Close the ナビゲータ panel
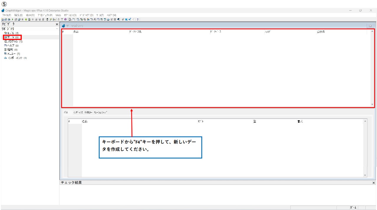 pyautogui.click(x=57, y=24)
